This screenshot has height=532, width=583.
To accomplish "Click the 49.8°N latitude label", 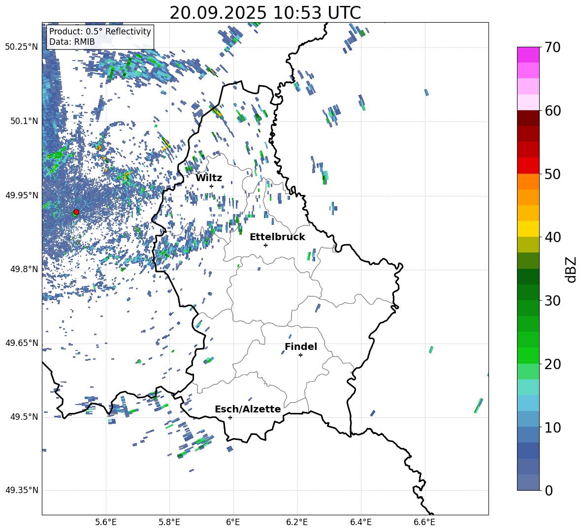I will (x=24, y=269).
